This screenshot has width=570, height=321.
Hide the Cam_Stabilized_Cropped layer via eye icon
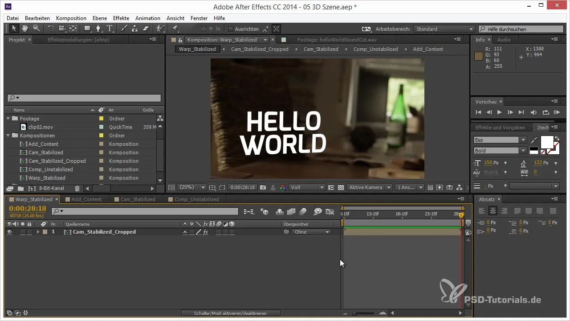pyautogui.click(x=9, y=232)
